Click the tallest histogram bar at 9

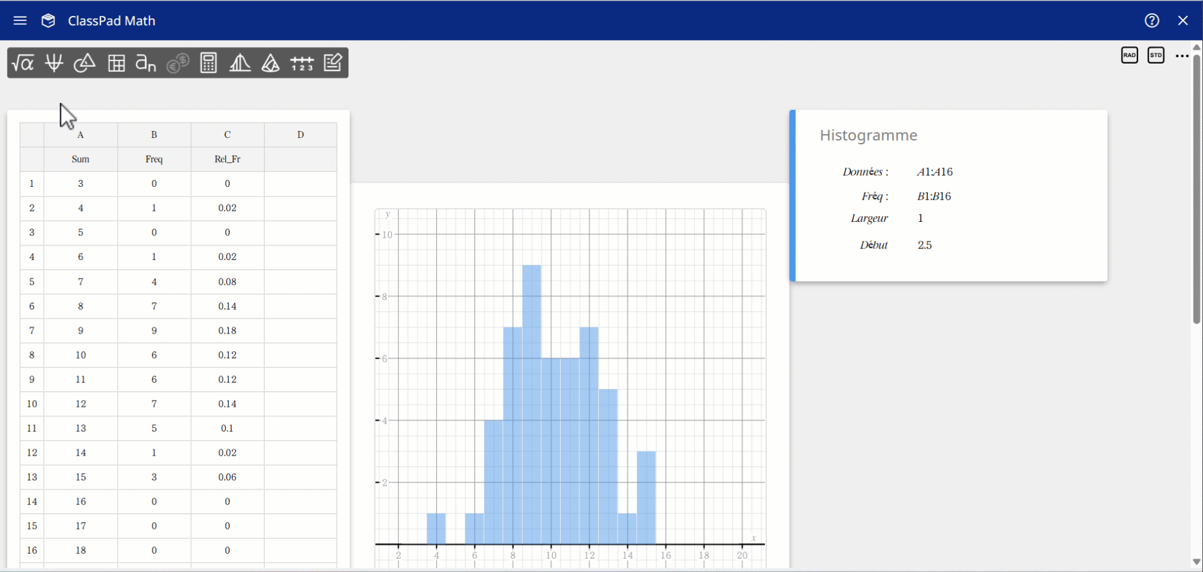tap(532, 404)
